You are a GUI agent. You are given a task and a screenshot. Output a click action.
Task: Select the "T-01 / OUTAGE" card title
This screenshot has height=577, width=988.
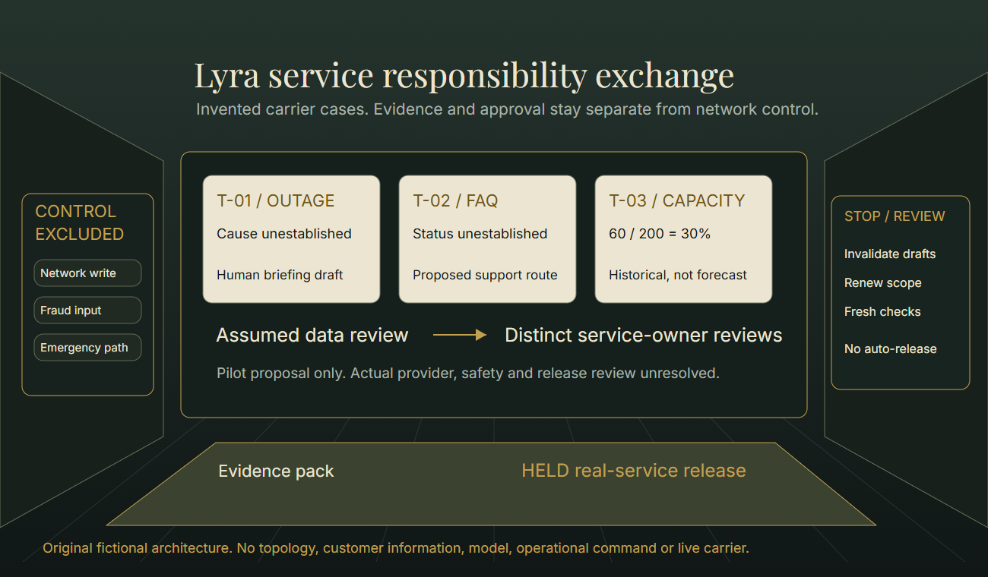tap(276, 200)
